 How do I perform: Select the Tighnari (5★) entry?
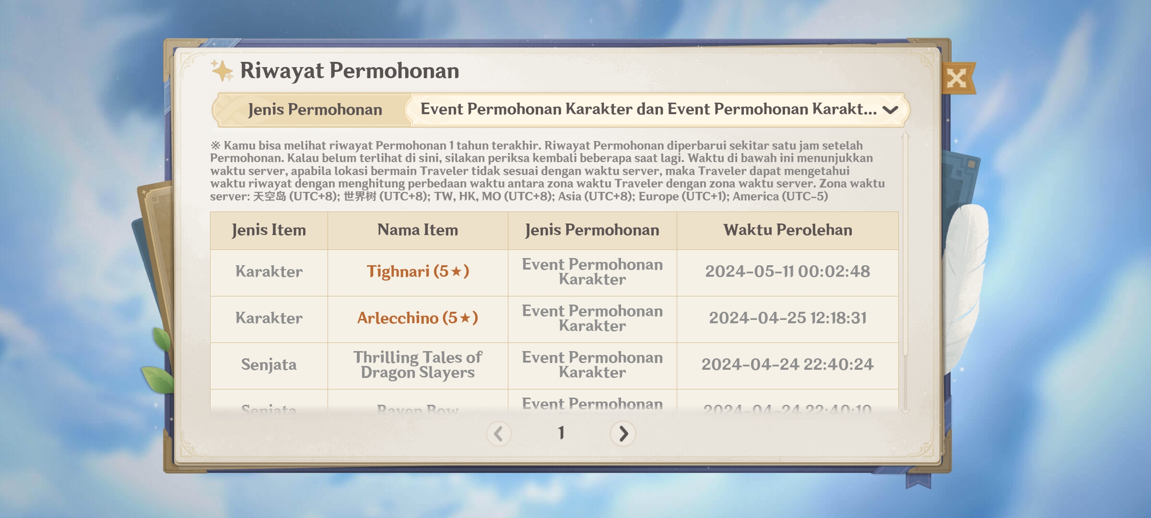tap(418, 271)
